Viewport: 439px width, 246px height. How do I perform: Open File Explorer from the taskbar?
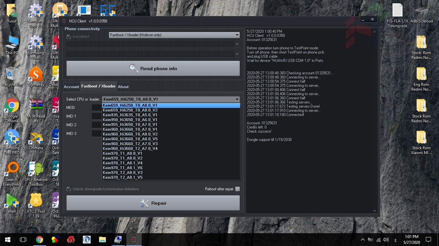(x=102, y=240)
